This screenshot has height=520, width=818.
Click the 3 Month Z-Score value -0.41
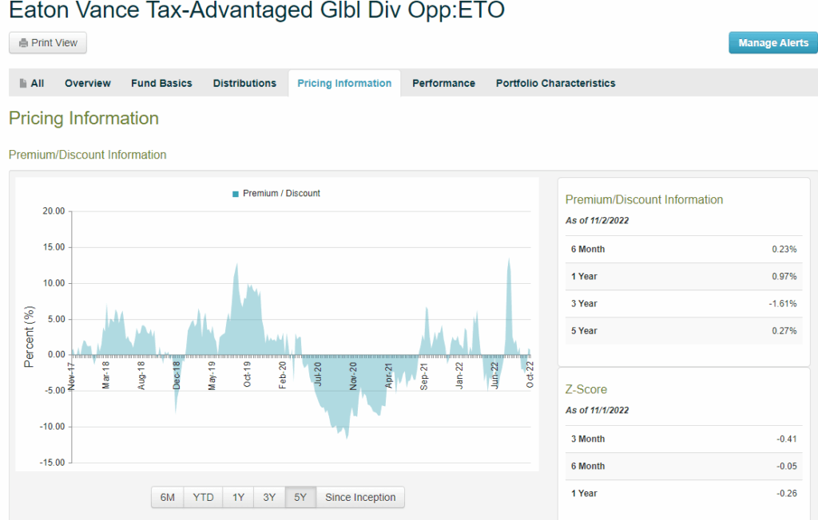(x=786, y=439)
